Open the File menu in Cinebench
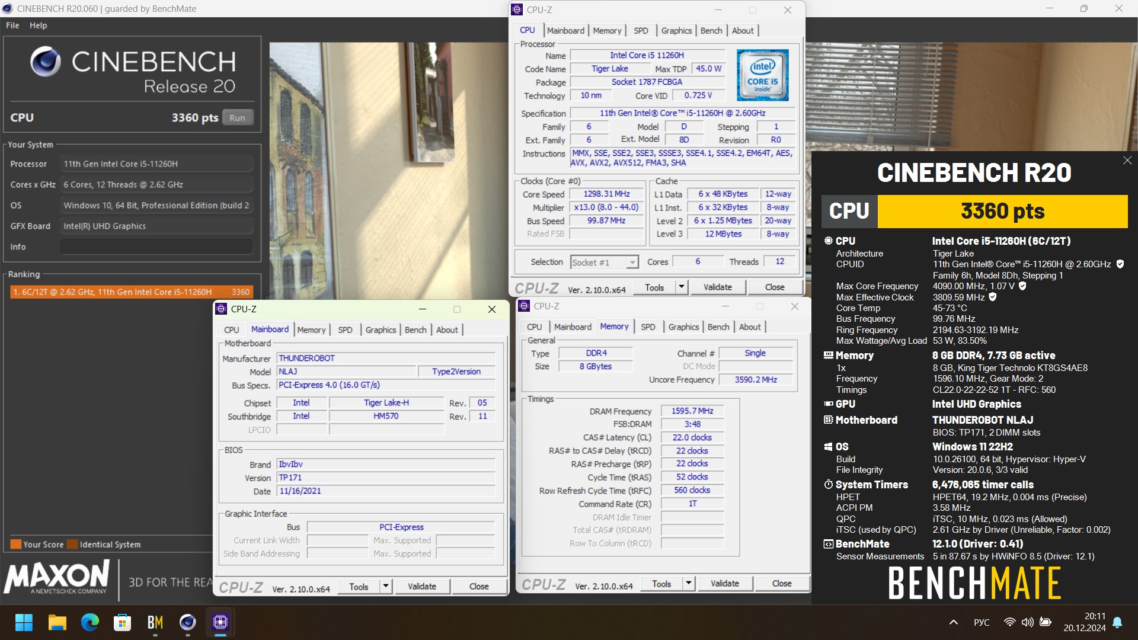The width and height of the screenshot is (1138, 640). 12,25
